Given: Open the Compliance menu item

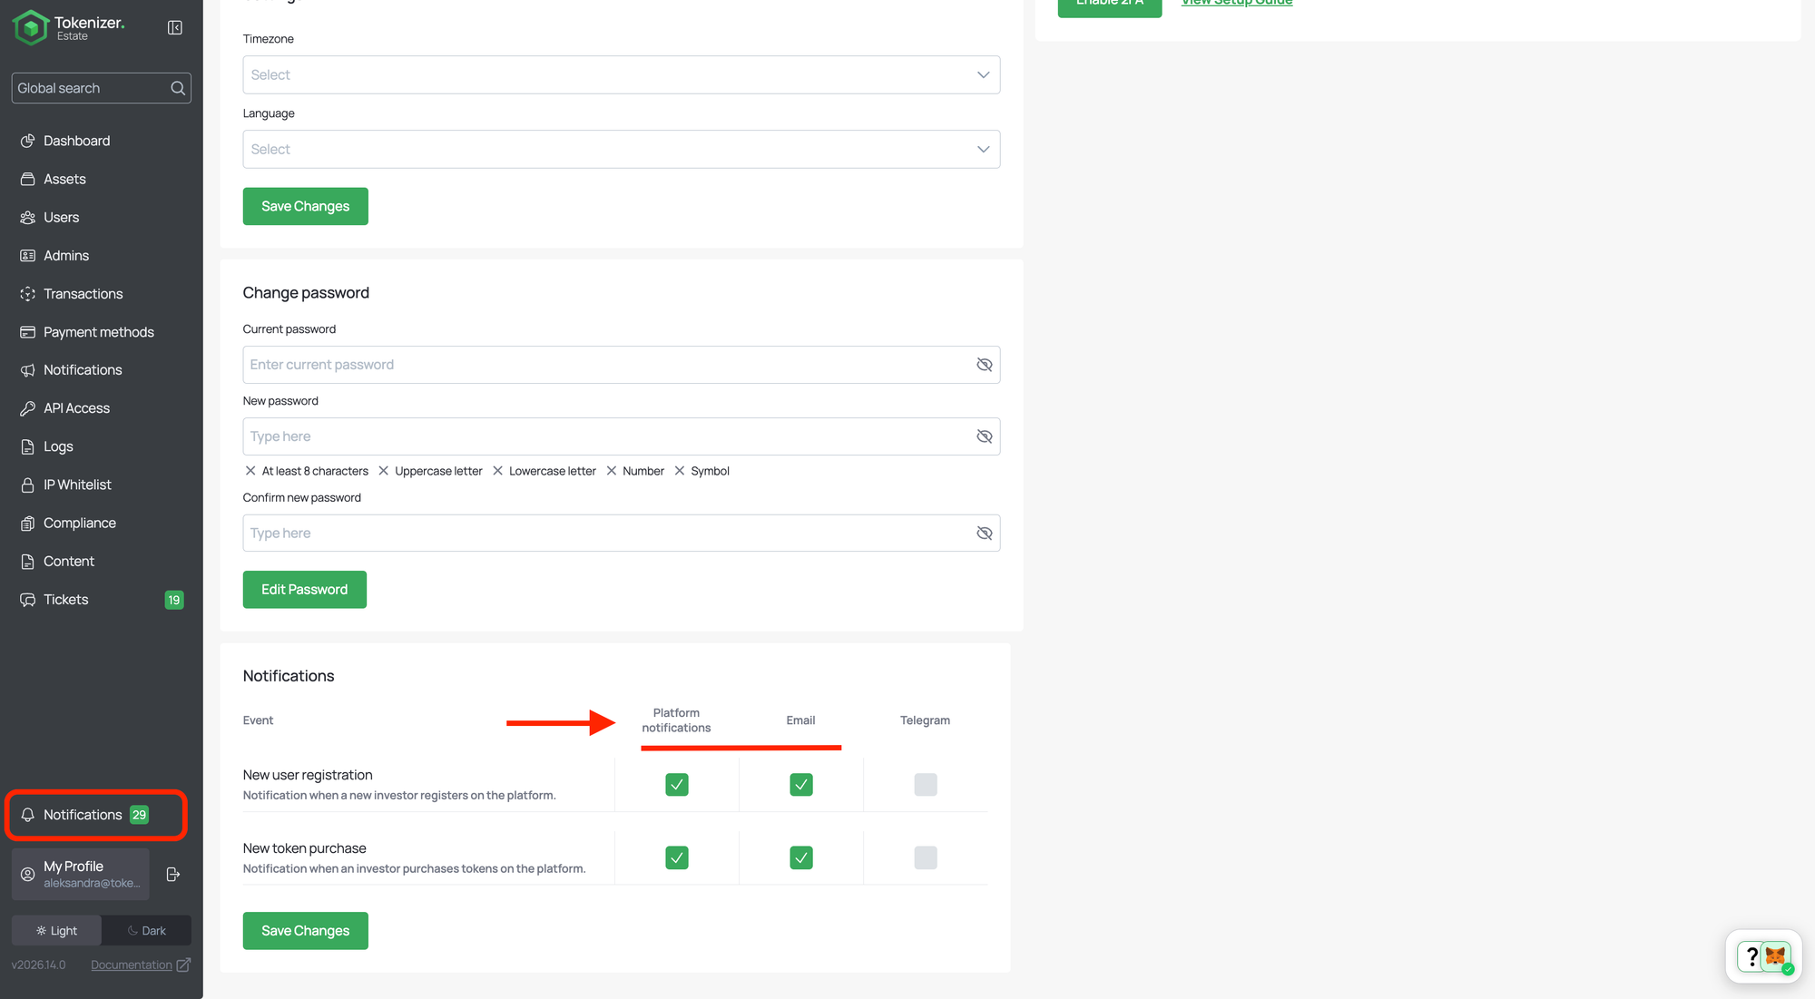Looking at the screenshot, I should 79,524.
